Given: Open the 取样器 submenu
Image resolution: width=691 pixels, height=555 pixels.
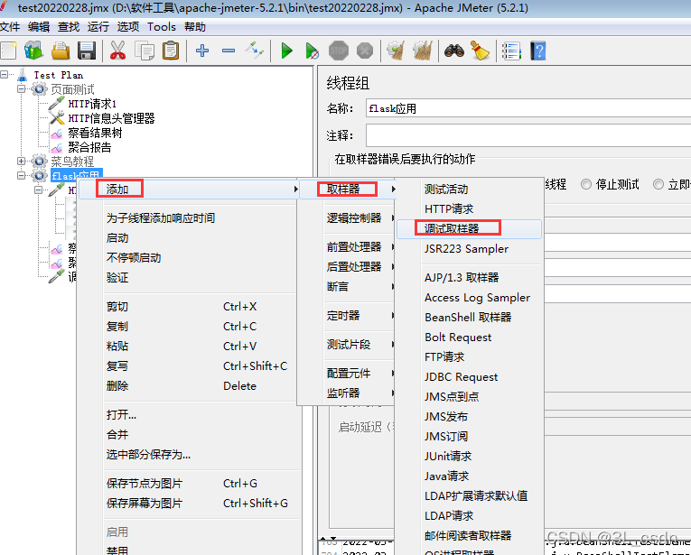Looking at the screenshot, I should tap(347, 190).
